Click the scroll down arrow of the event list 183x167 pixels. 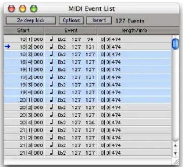click(175, 153)
